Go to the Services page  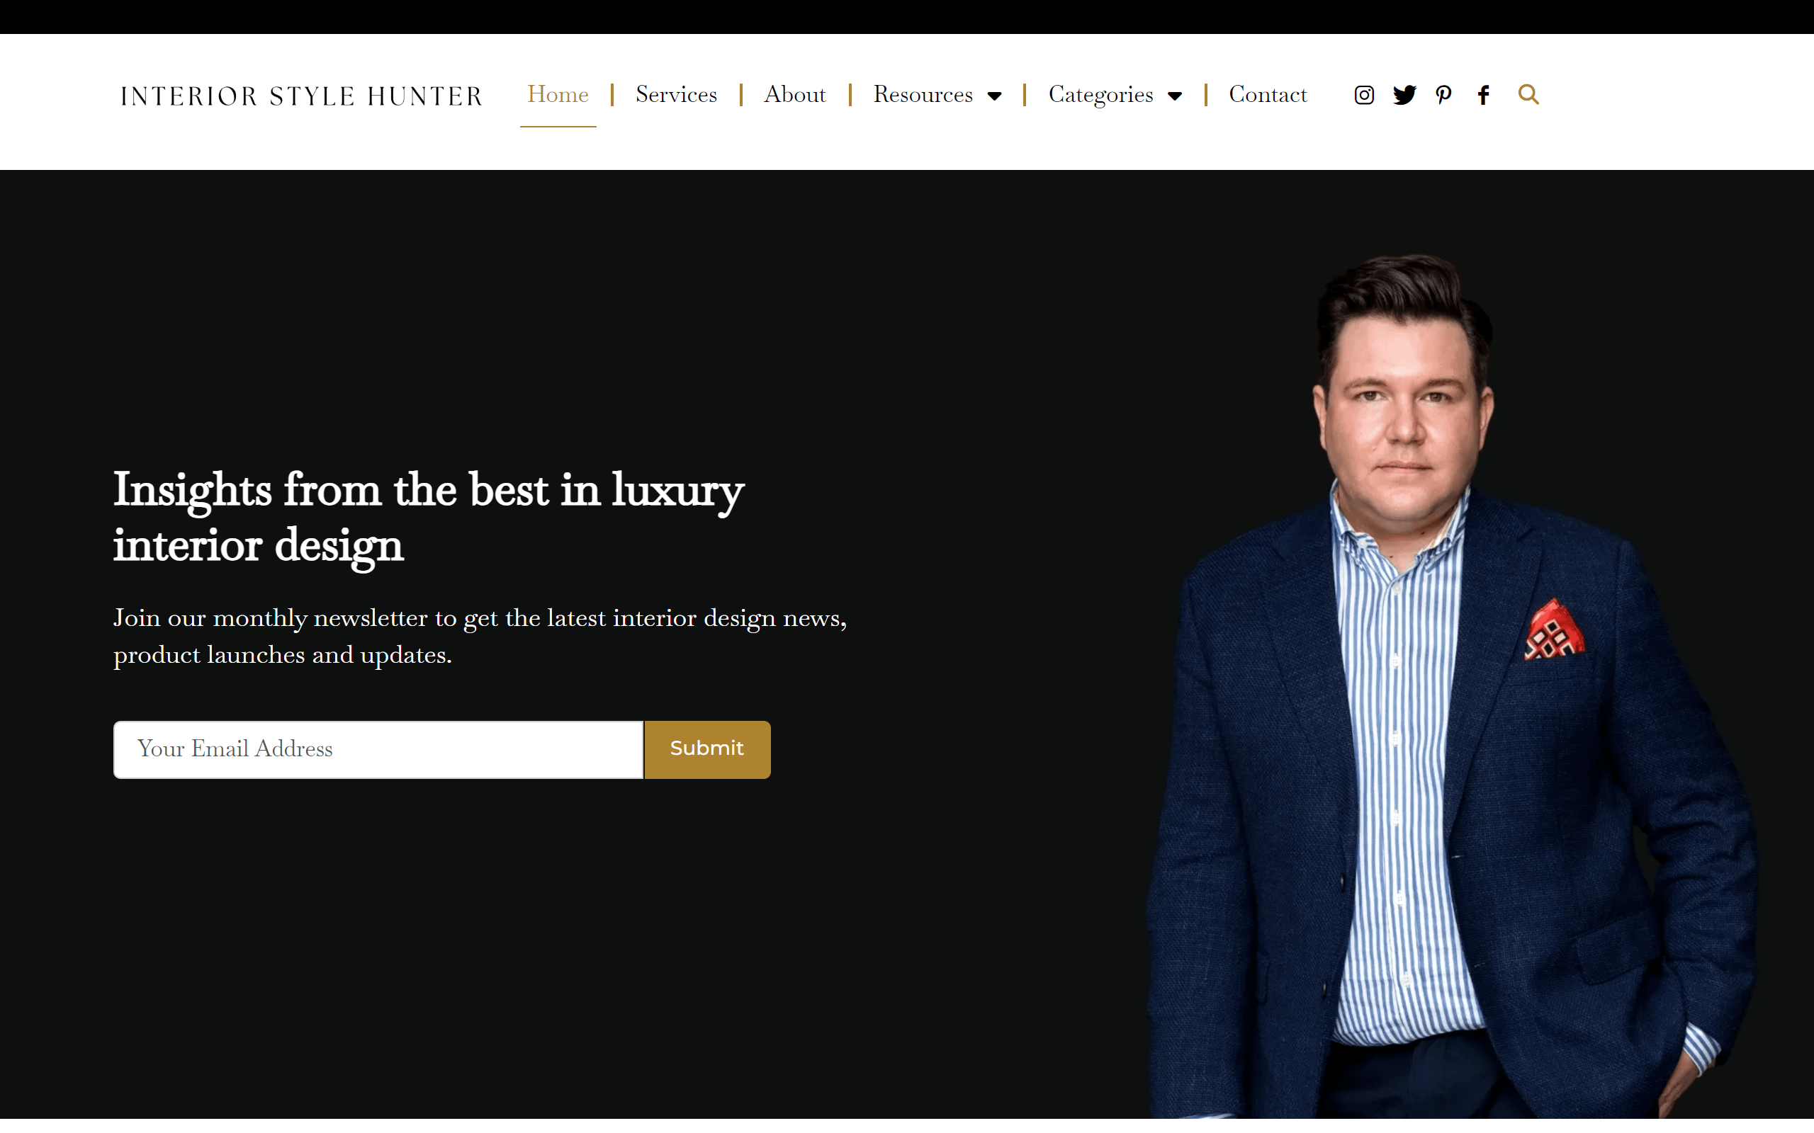[676, 94]
